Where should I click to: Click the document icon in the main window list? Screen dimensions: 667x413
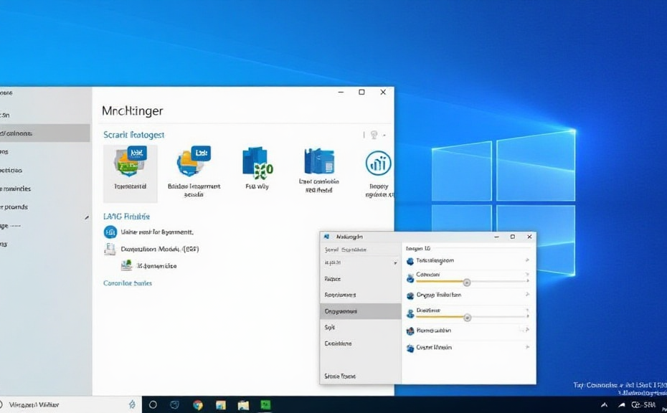pos(110,249)
